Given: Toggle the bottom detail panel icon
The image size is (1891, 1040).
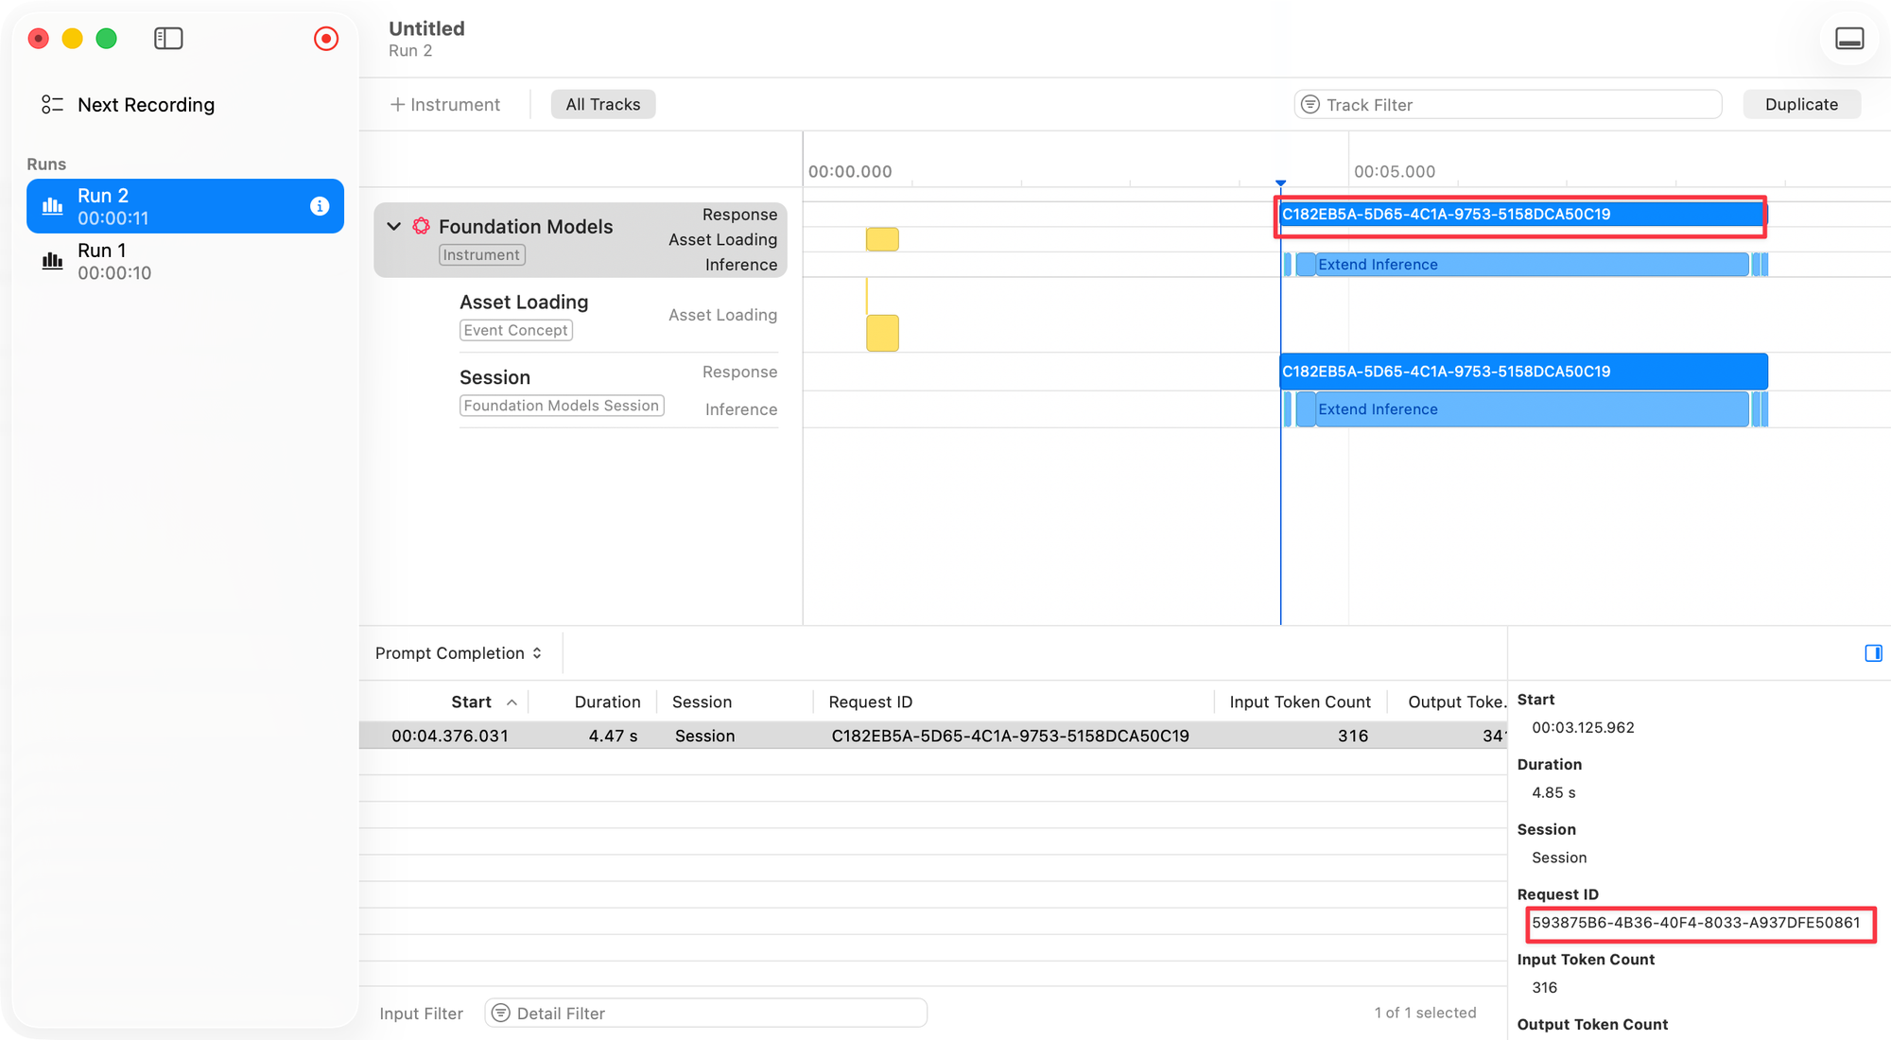Looking at the screenshot, I should point(1849,39).
